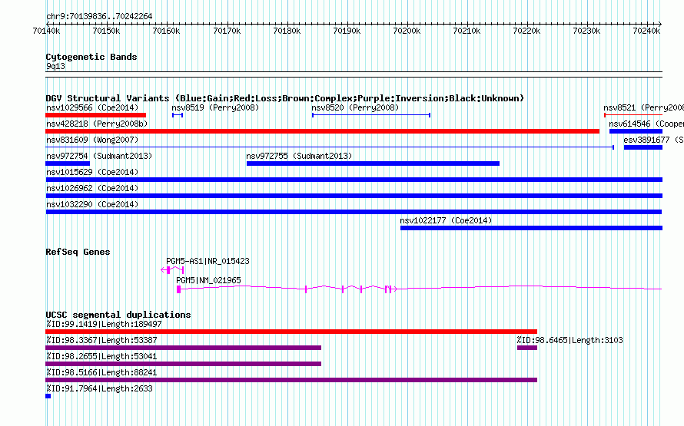Open the PGM5-AS1 gene glyph
Viewport: 684px width, 426px height.
click(172, 270)
